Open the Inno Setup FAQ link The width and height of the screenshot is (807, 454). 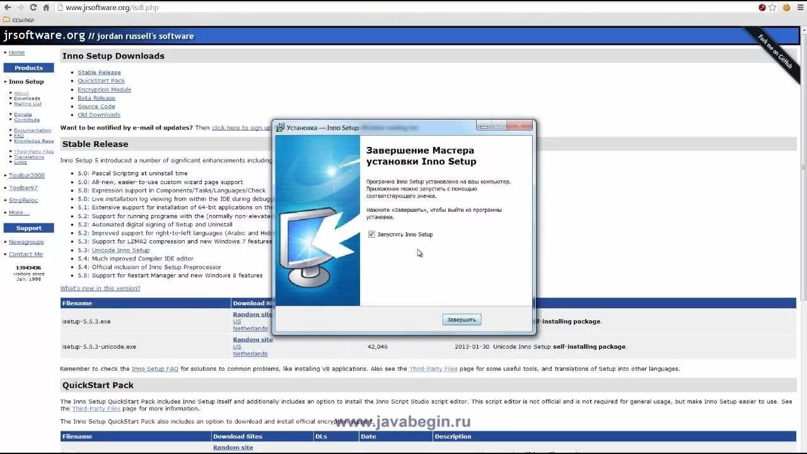coord(155,369)
